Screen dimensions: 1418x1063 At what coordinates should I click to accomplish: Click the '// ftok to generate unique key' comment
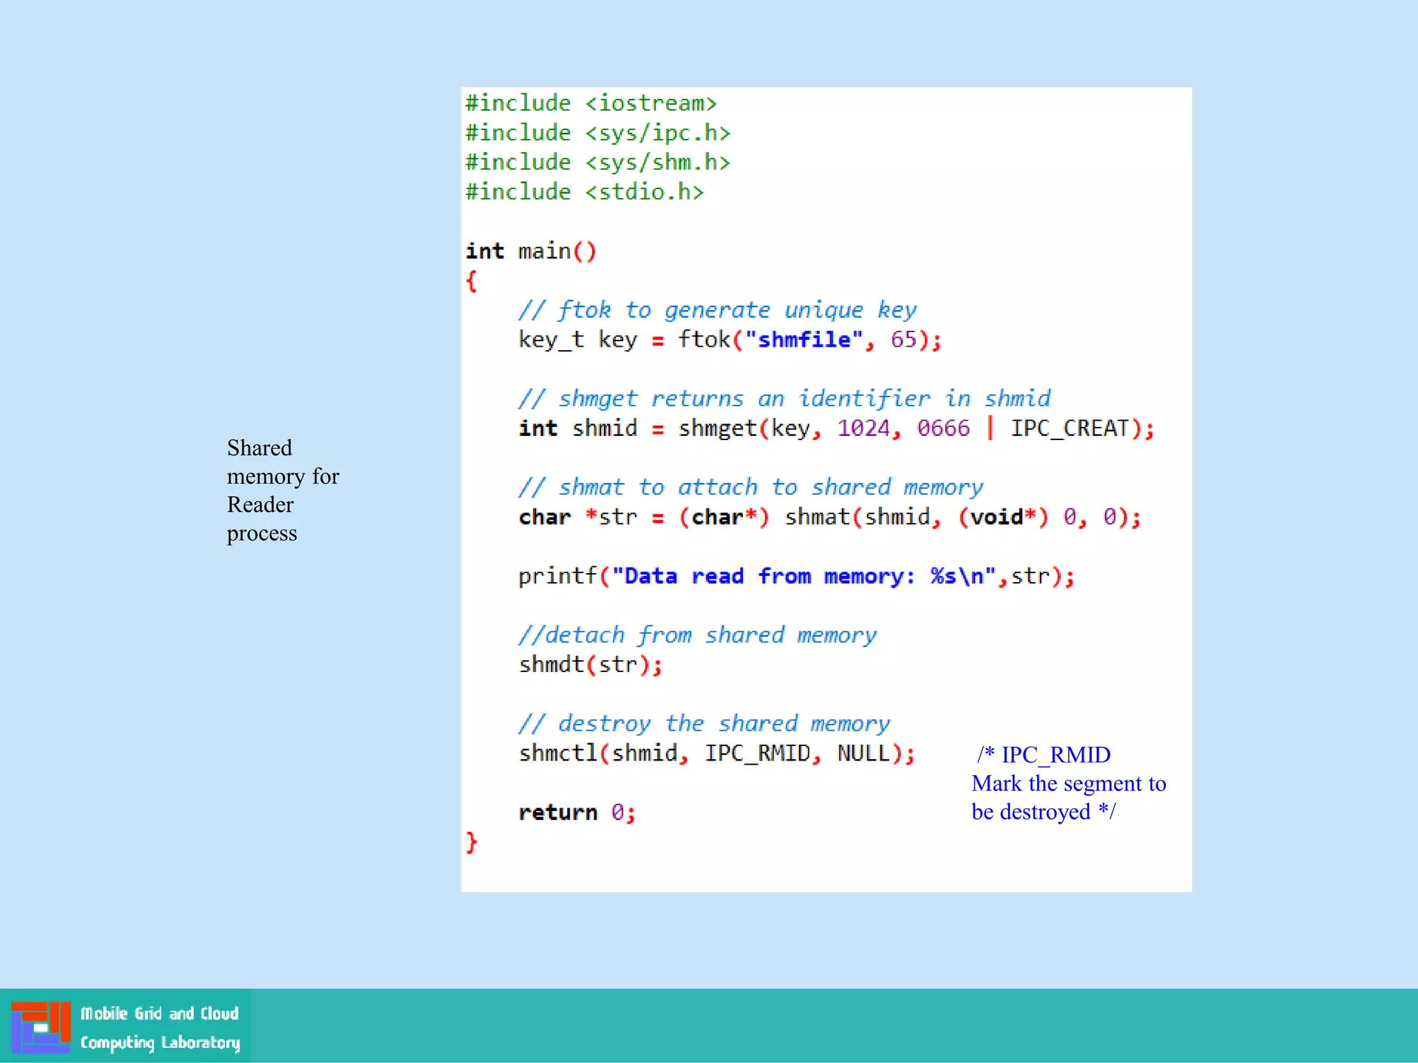(717, 310)
